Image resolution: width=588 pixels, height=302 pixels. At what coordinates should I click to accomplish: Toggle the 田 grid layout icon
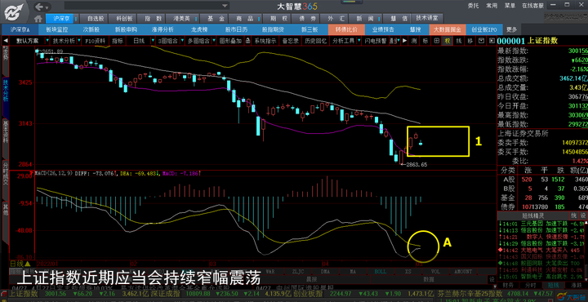coord(437,41)
